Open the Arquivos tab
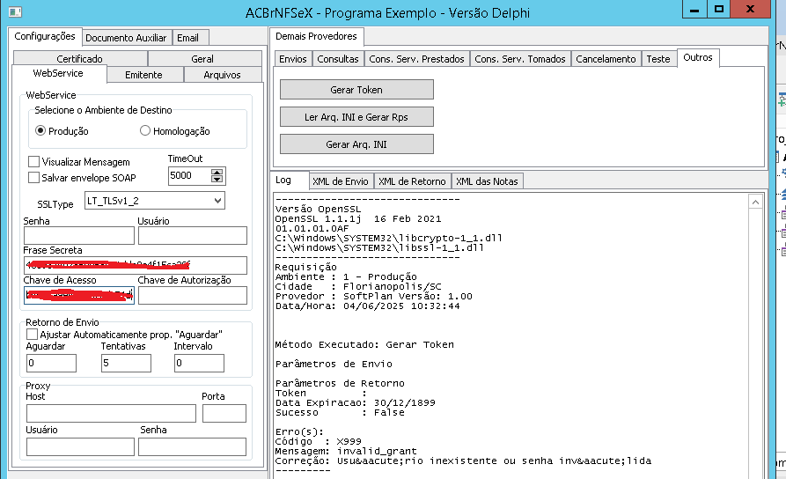786x479 pixels. 222,75
